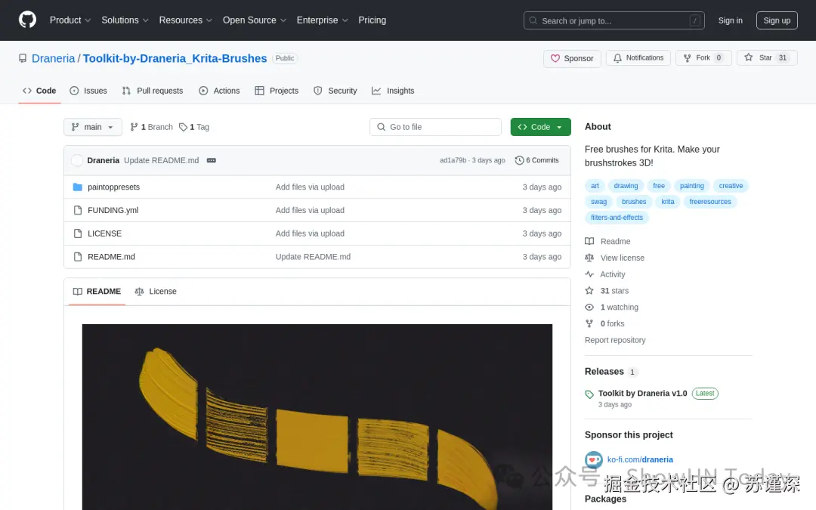Expand the Solutions dropdown
Image resolution: width=816 pixels, height=510 pixels.
(125, 20)
